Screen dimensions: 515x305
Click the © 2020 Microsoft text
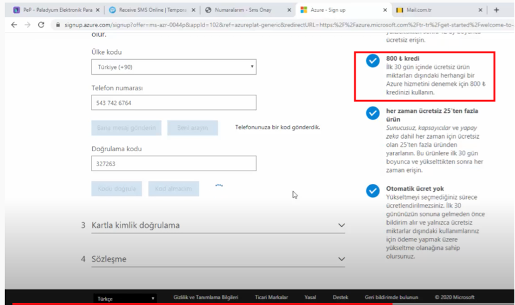point(455,297)
